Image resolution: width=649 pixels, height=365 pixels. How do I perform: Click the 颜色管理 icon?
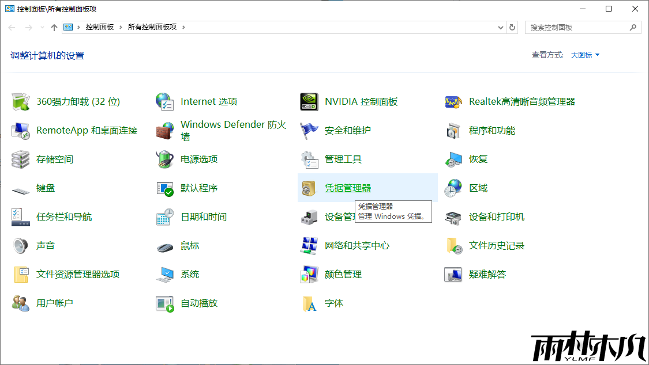click(x=309, y=275)
